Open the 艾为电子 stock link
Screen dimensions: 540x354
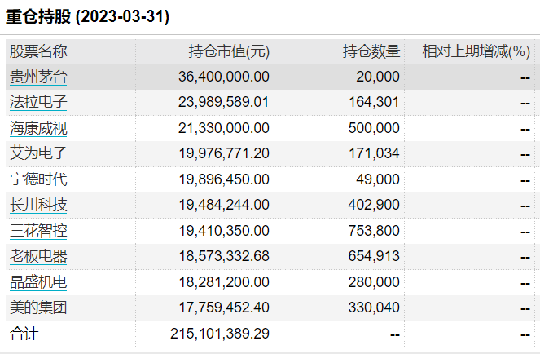pyautogui.click(x=38, y=154)
